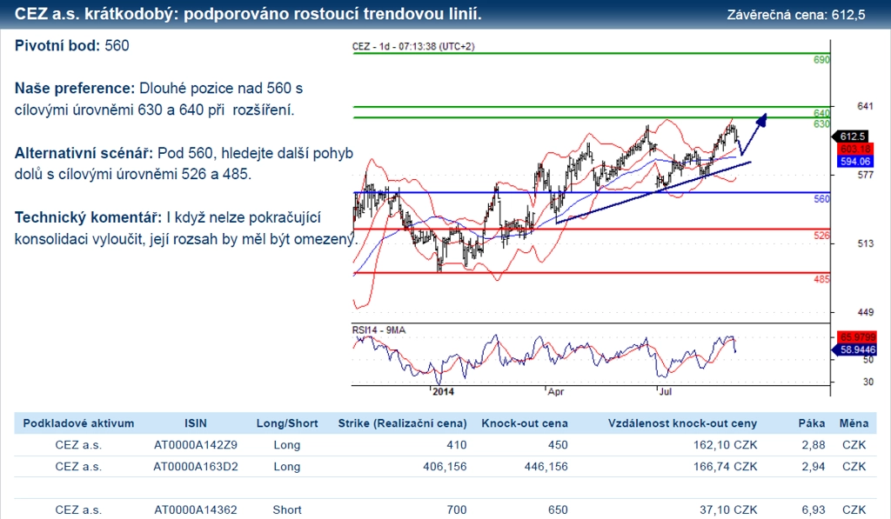Click the 'Podkladové aktivum' column header

point(78,423)
